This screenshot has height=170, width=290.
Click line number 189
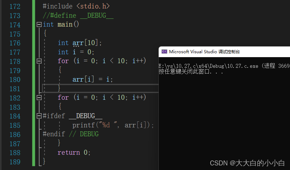click(x=15, y=162)
